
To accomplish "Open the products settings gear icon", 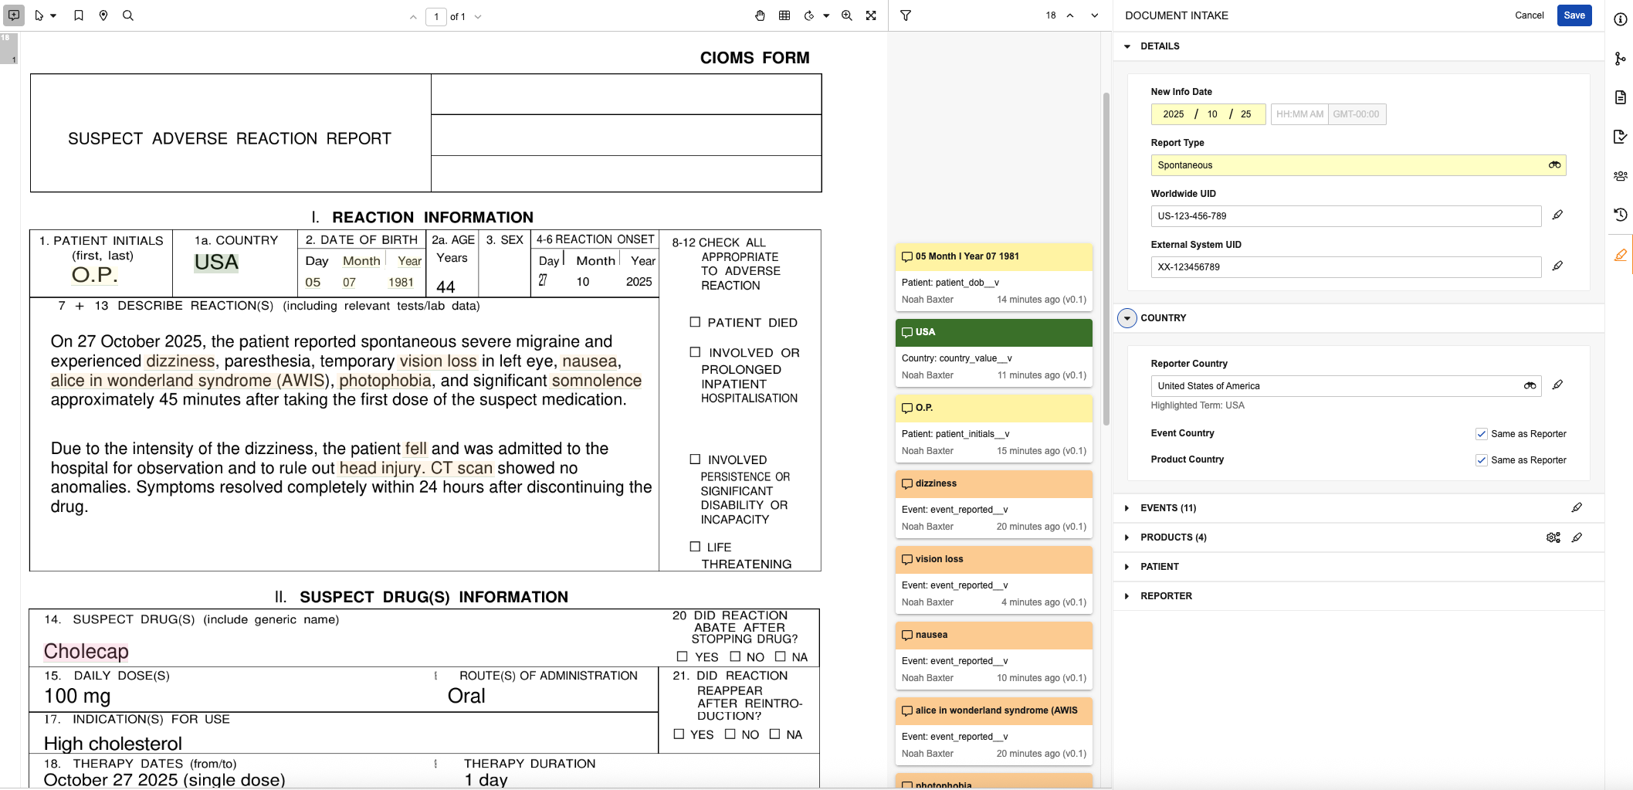I will pyautogui.click(x=1553, y=537).
